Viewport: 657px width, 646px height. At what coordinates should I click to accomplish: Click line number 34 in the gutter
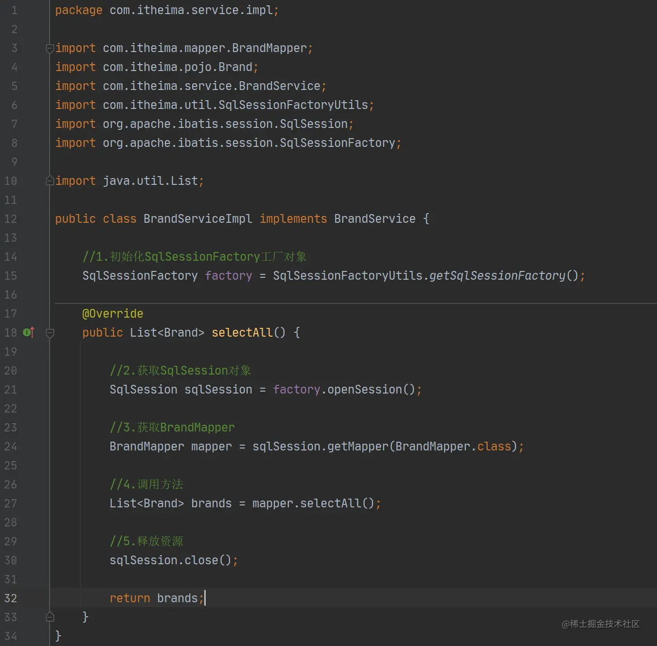pyautogui.click(x=11, y=636)
